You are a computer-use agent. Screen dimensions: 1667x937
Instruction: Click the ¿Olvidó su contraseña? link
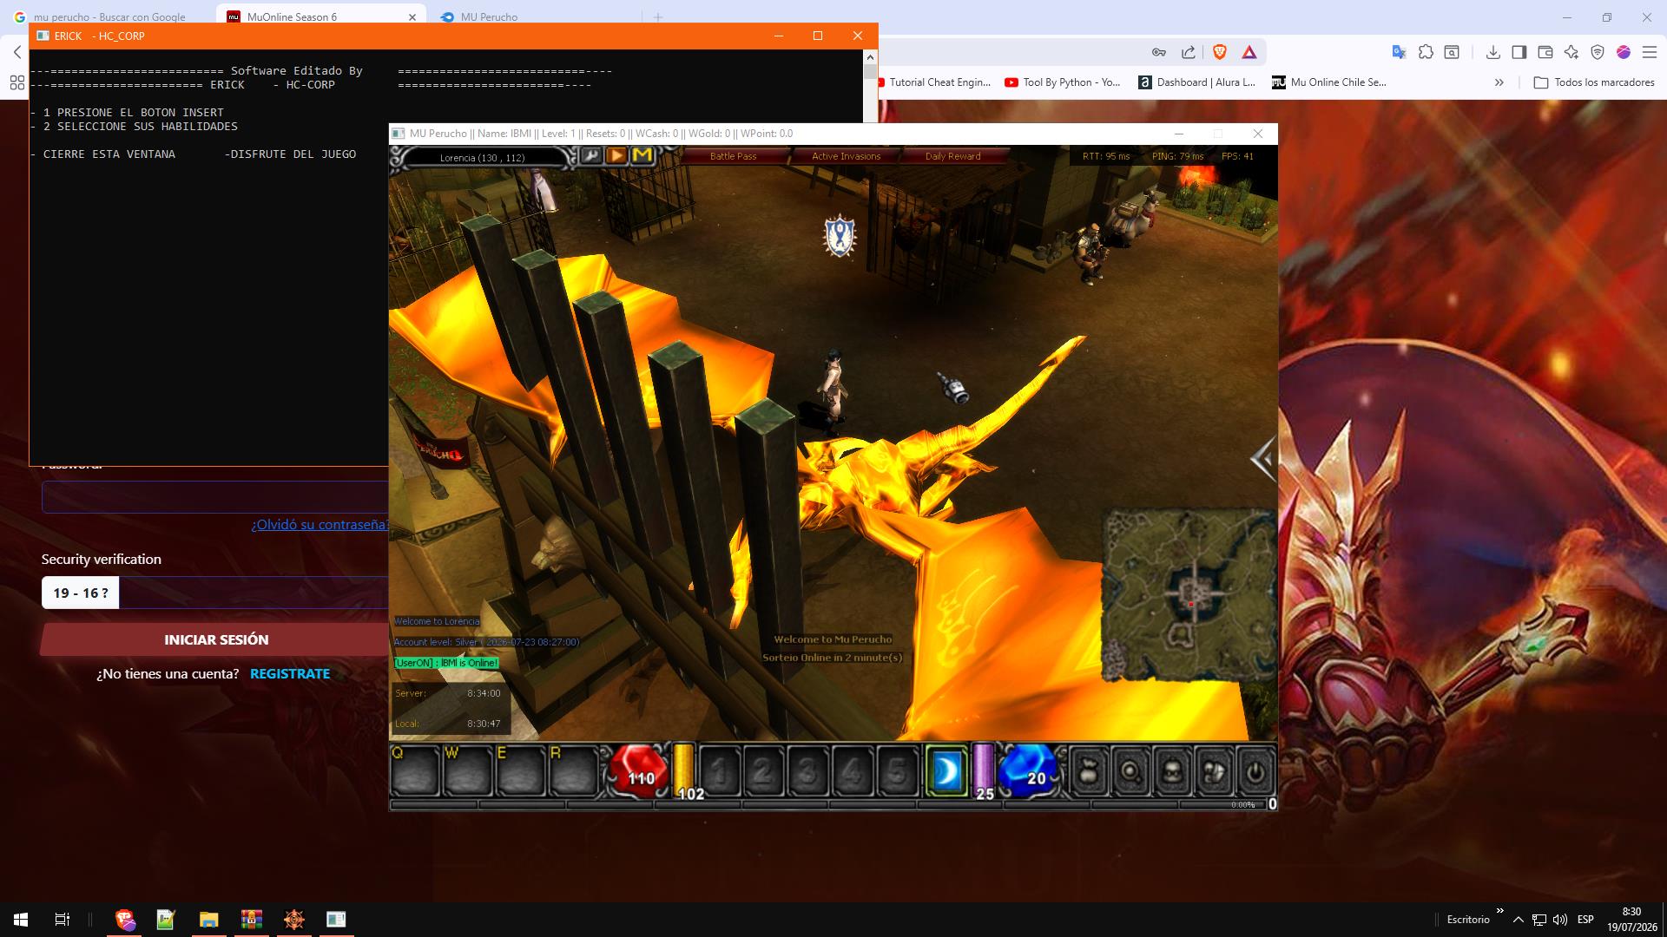pos(320,525)
